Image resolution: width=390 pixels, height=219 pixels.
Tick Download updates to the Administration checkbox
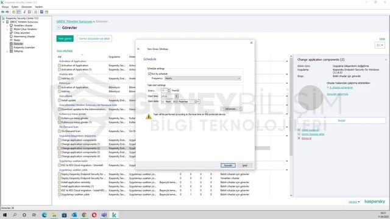pos(59,109)
